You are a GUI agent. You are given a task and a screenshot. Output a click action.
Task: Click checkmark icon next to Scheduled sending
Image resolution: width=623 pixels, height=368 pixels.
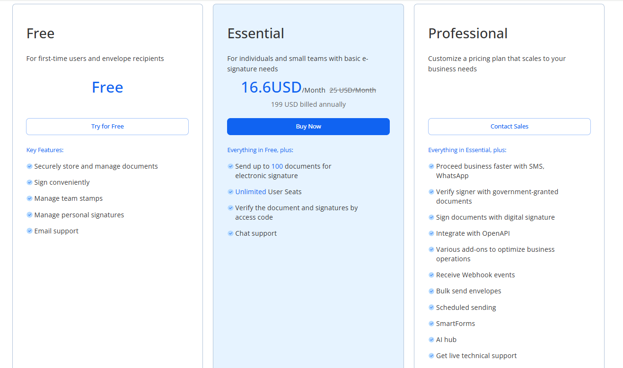(431, 308)
